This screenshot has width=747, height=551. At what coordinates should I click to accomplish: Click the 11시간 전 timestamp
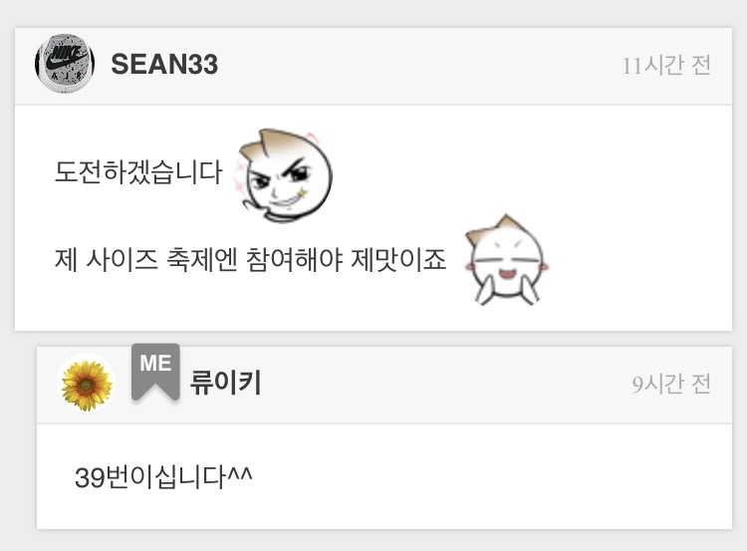click(x=666, y=66)
